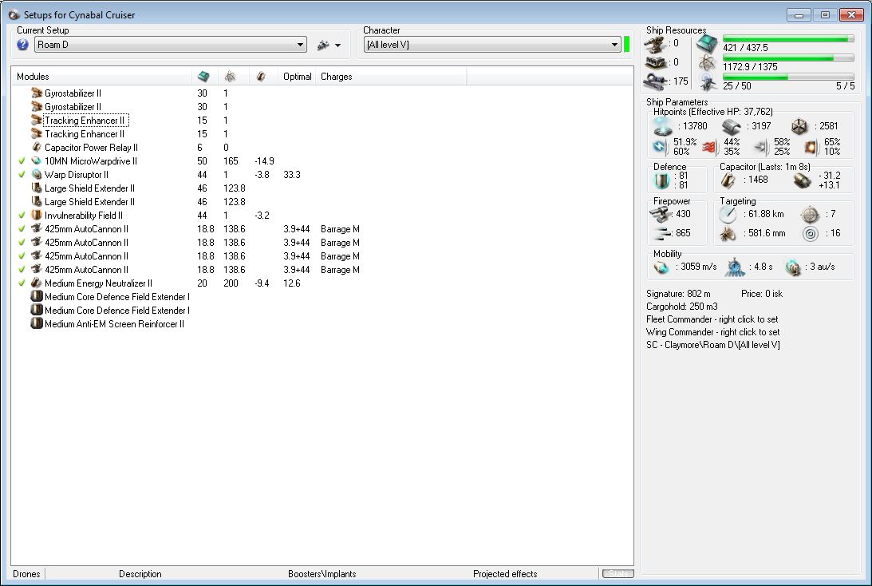Image resolution: width=872 pixels, height=586 pixels.
Task: Click the explosive resistance icon showing 65%
Action: pos(811,147)
